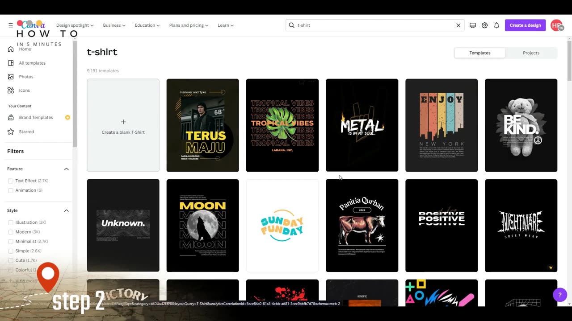Open the Nightmare Street Wear template
This screenshot has width=572, height=321.
(x=521, y=226)
